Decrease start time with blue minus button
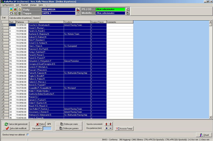 (x=110, y=128)
